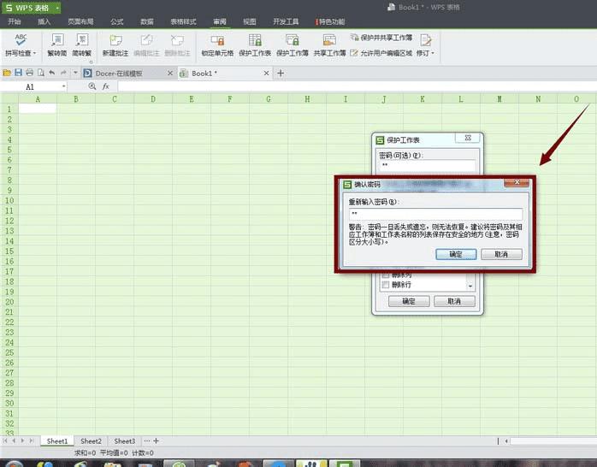Select the Sheet2 worksheet tab
Screen dimensions: 597x467
[91, 440]
